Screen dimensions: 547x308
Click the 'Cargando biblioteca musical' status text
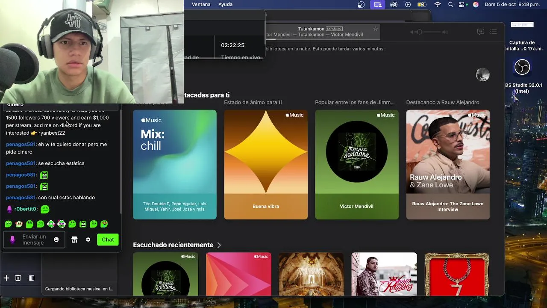(79, 289)
